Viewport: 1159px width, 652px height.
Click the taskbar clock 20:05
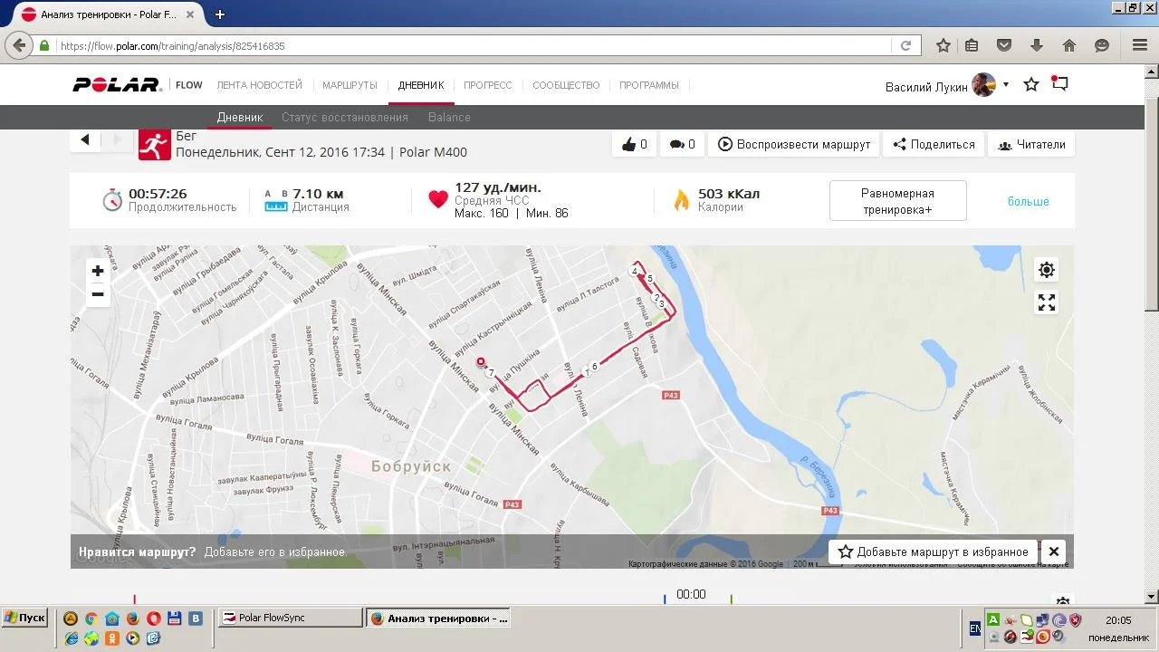point(1118,620)
